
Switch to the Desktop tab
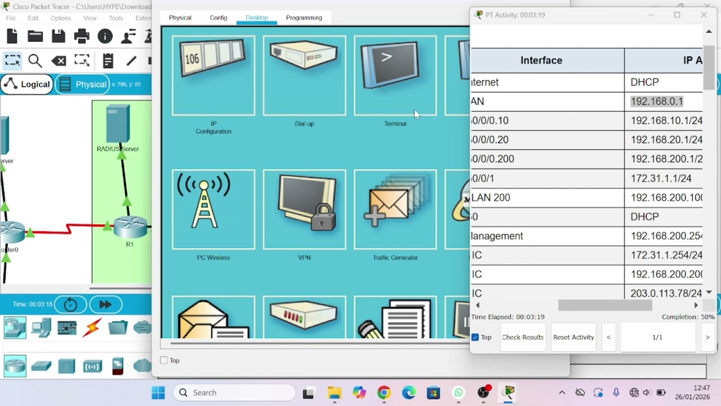tap(257, 17)
